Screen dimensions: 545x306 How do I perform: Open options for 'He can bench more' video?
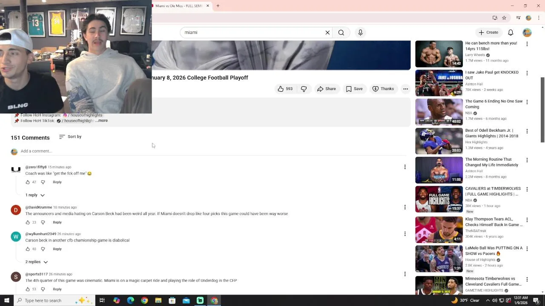[527, 44]
